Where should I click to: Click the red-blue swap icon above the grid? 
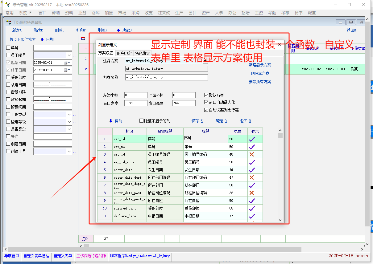click(x=83, y=39)
